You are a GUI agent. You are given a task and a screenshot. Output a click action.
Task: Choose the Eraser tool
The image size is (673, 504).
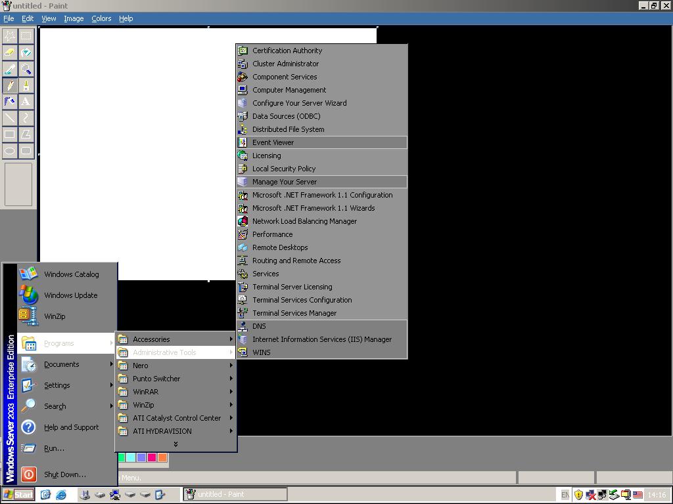10,52
